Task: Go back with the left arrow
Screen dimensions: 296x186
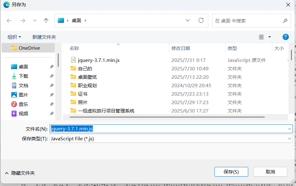Action: pyautogui.click(x=9, y=21)
